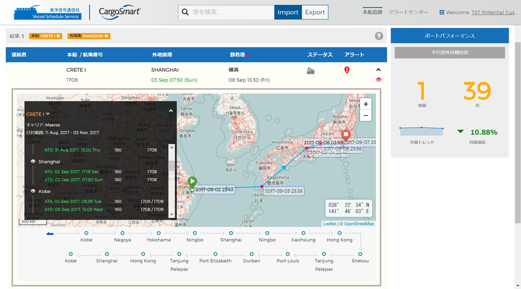The width and height of the screenshot is (521, 289).
Task: Zoom in on the map
Action: coord(366,104)
